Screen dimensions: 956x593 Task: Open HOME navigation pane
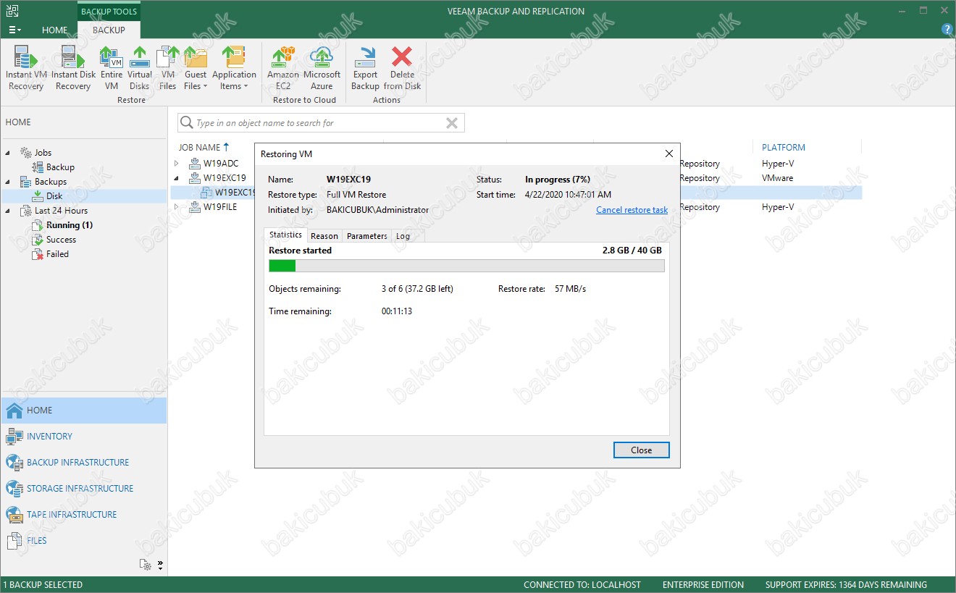click(x=84, y=411)
